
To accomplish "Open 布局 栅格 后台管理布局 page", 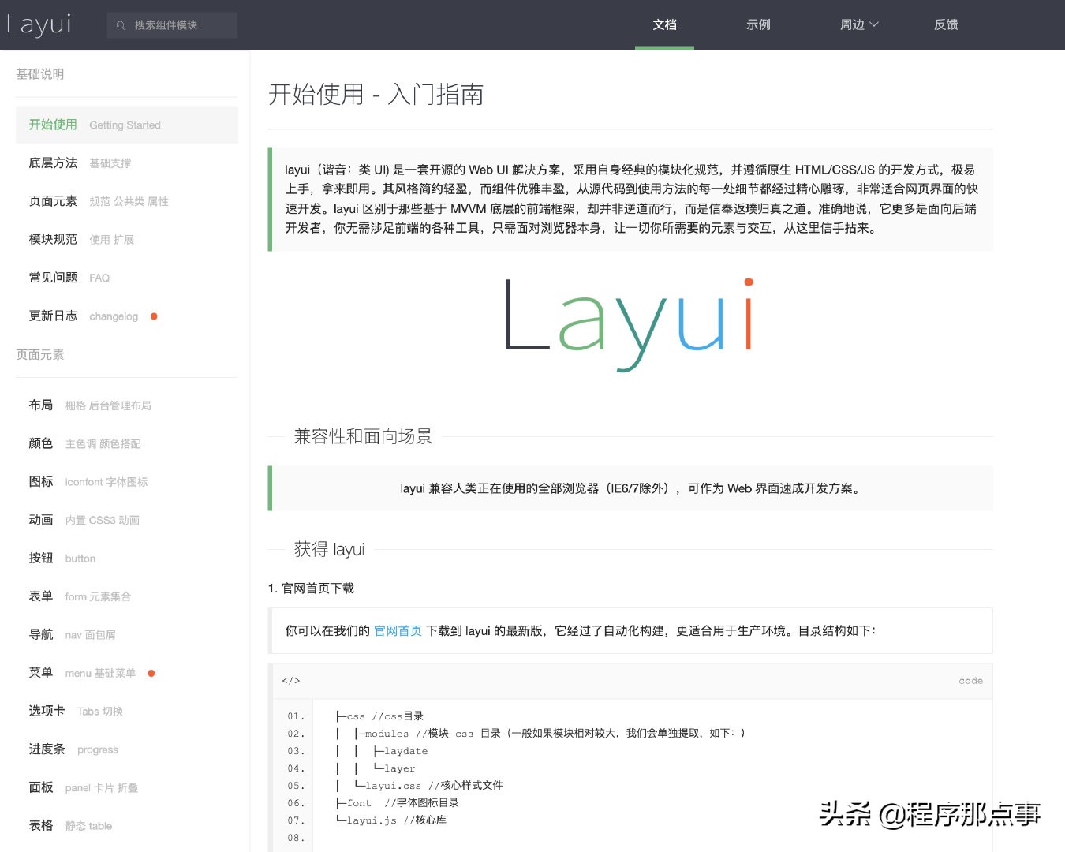I will pyautogui.click(x=126, y=405).
